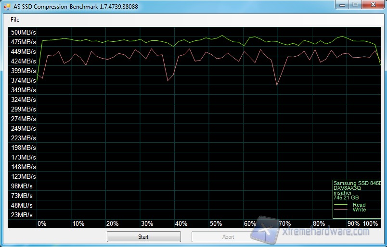Click the 249MB/s y-axis label
Image resolution: width=387 pixels, height=247 pixels.
[24, 128]
